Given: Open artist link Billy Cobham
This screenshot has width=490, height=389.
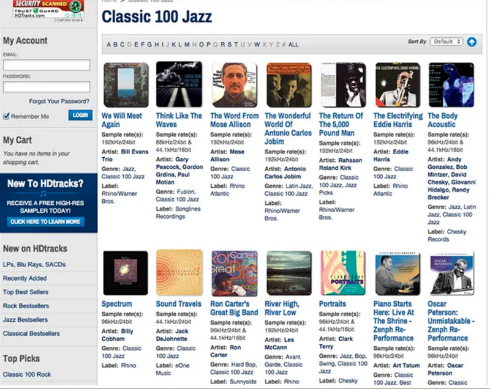Looking at the screenshot, I should tap(117, 335).
